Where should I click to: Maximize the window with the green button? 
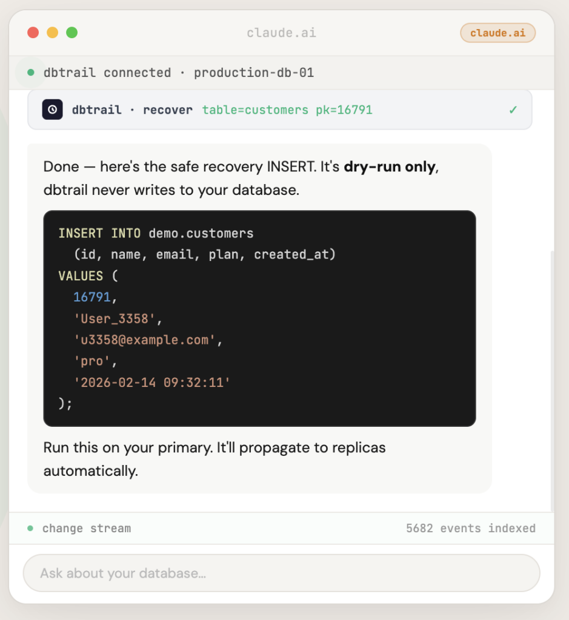[72, 33]
